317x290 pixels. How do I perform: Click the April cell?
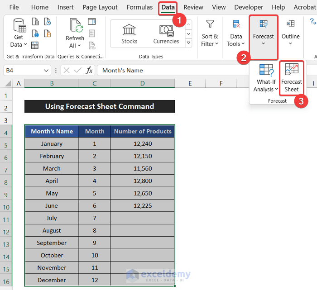(52, 181)
